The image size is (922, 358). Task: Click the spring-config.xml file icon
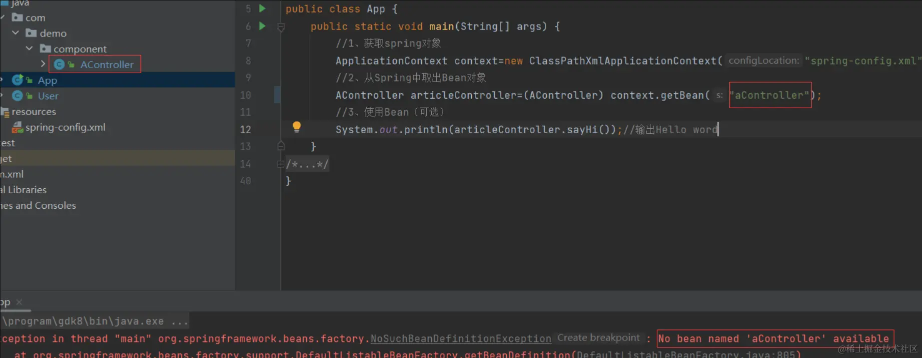click(x=18, y=127)
